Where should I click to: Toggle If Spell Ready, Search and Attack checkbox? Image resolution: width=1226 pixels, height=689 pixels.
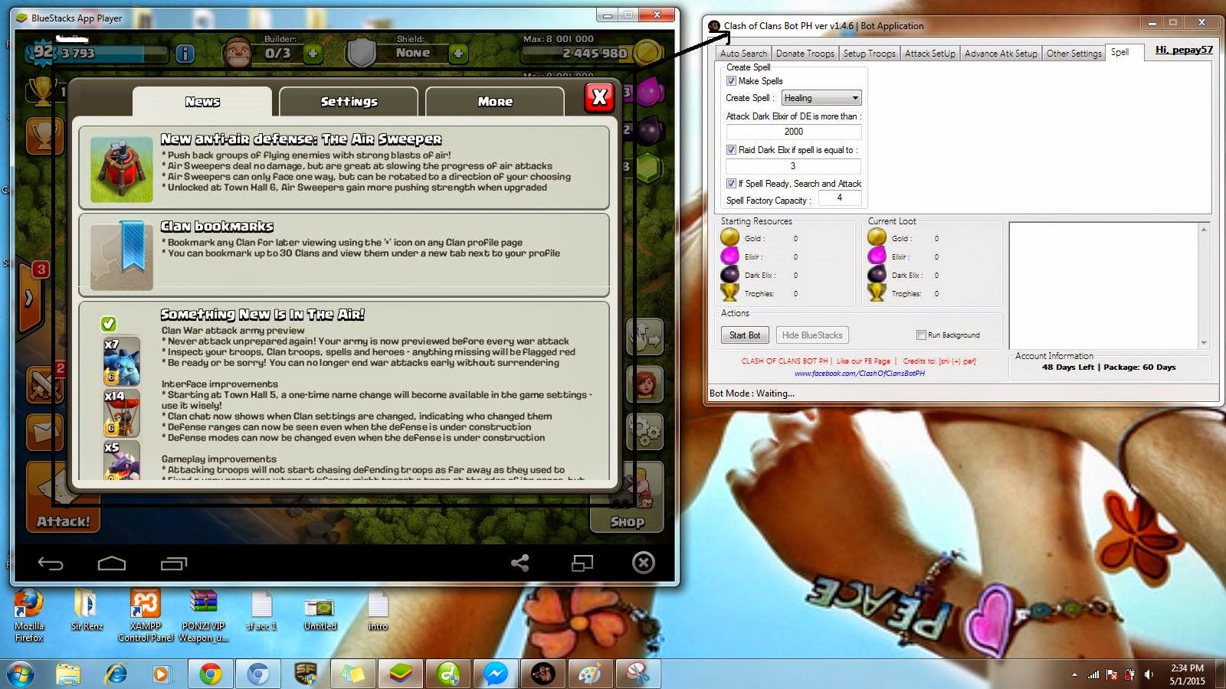[x=731, y=184]
